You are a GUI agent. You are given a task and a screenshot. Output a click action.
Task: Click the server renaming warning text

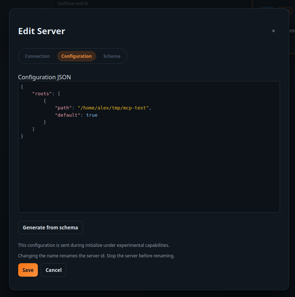[x=96, y=256]
